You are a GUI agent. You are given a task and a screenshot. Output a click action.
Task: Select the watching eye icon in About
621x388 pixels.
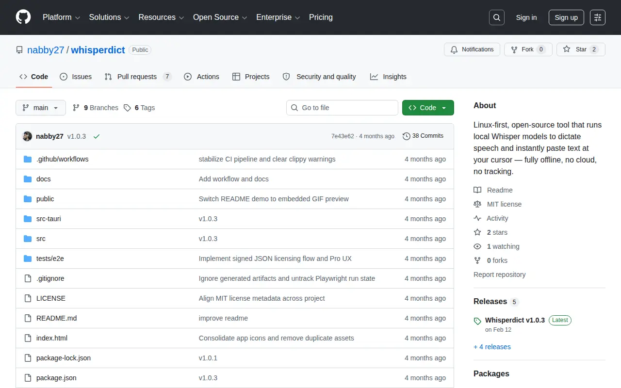(477, 246)
